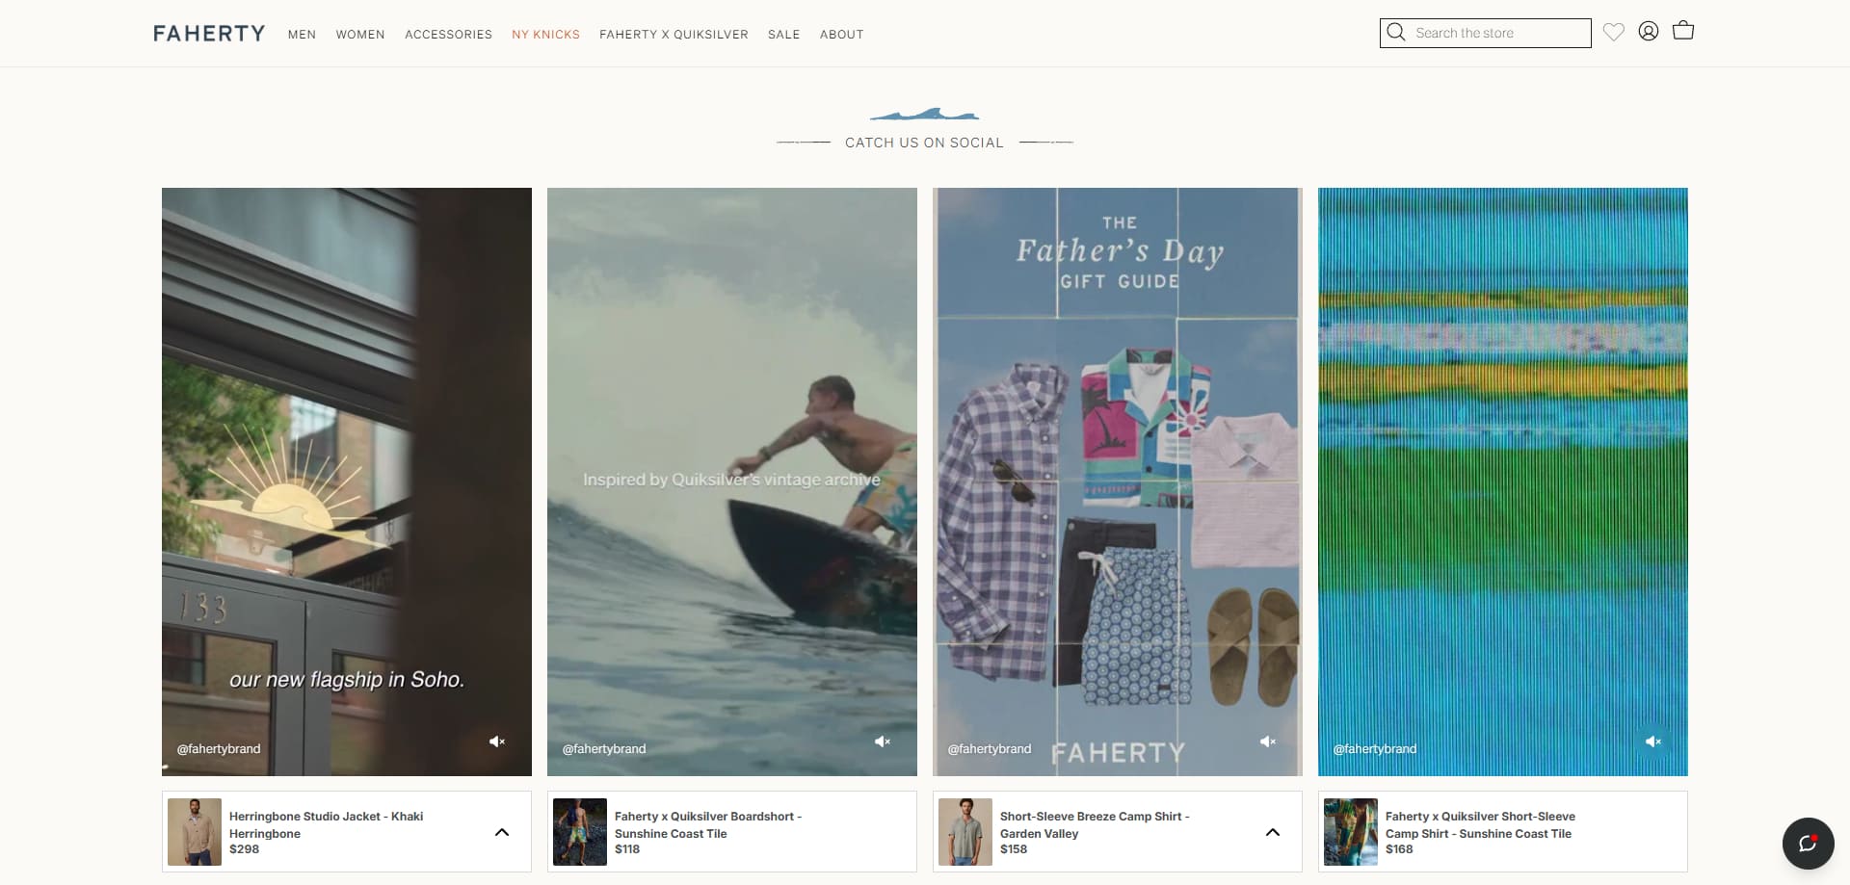Unmute the Soho flagship video
This screenshot has width=1850, height=885.
[x=497, y=742]
